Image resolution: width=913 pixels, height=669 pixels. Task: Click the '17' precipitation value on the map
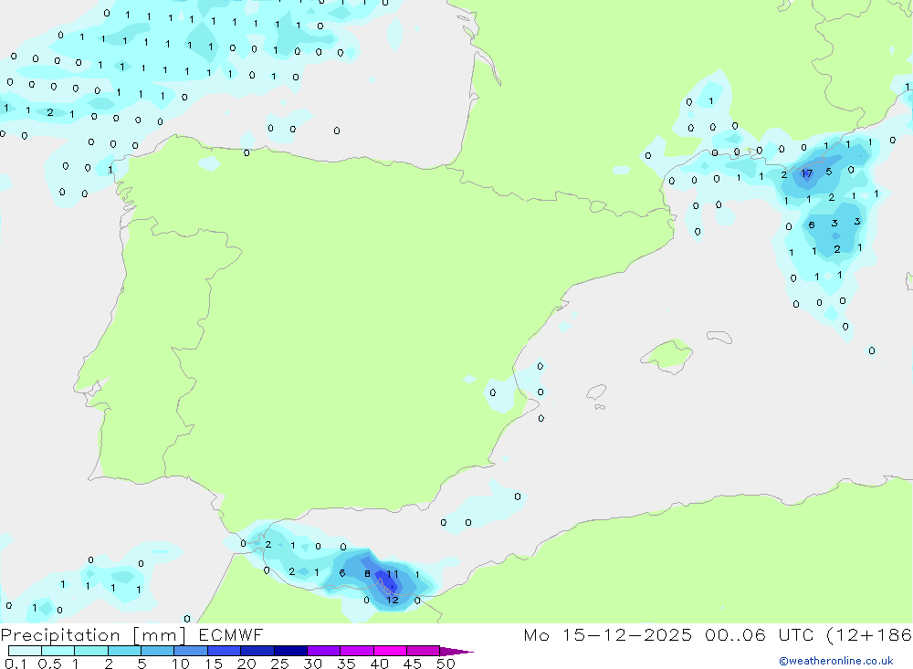pyautogui.click(x=806, y=173)
